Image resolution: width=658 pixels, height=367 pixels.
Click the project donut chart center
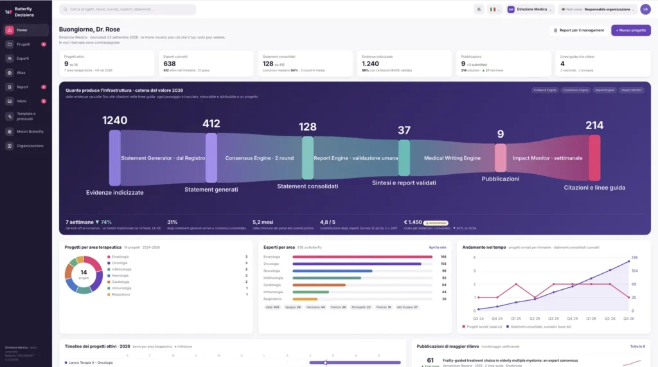84,274
